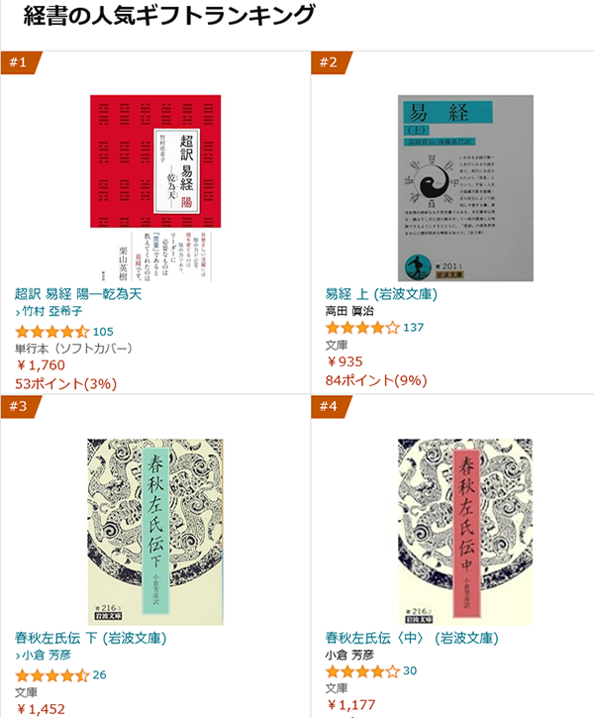Click the star rating of 春秋左氏伝〈中〉
Viewport: 594px width, 718px height.
[362, 671]
